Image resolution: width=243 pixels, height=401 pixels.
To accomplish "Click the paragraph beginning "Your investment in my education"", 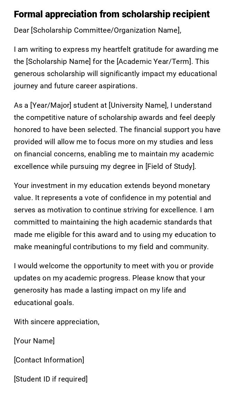I will [x=115, y=216].
